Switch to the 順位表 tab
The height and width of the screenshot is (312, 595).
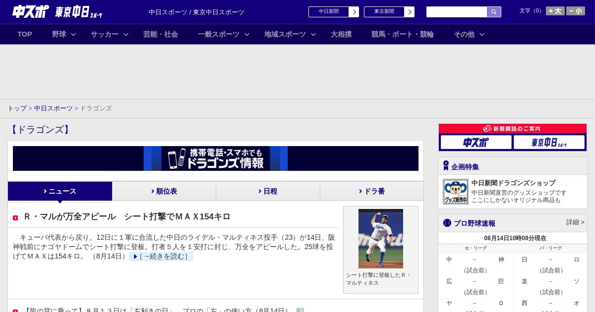click(x=164, y=191)
